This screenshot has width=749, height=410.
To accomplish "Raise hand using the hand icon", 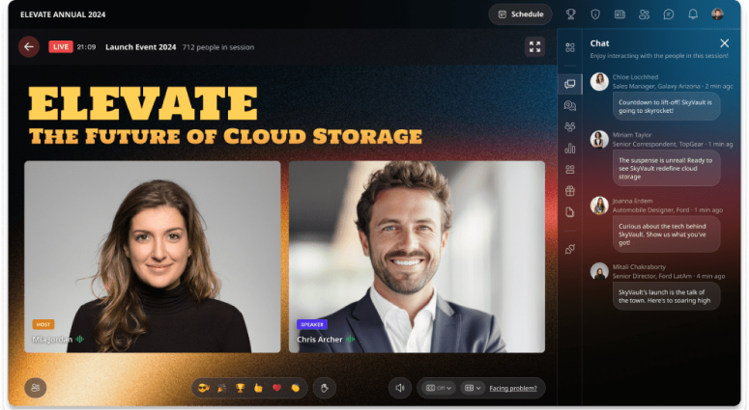I will 326,388.
